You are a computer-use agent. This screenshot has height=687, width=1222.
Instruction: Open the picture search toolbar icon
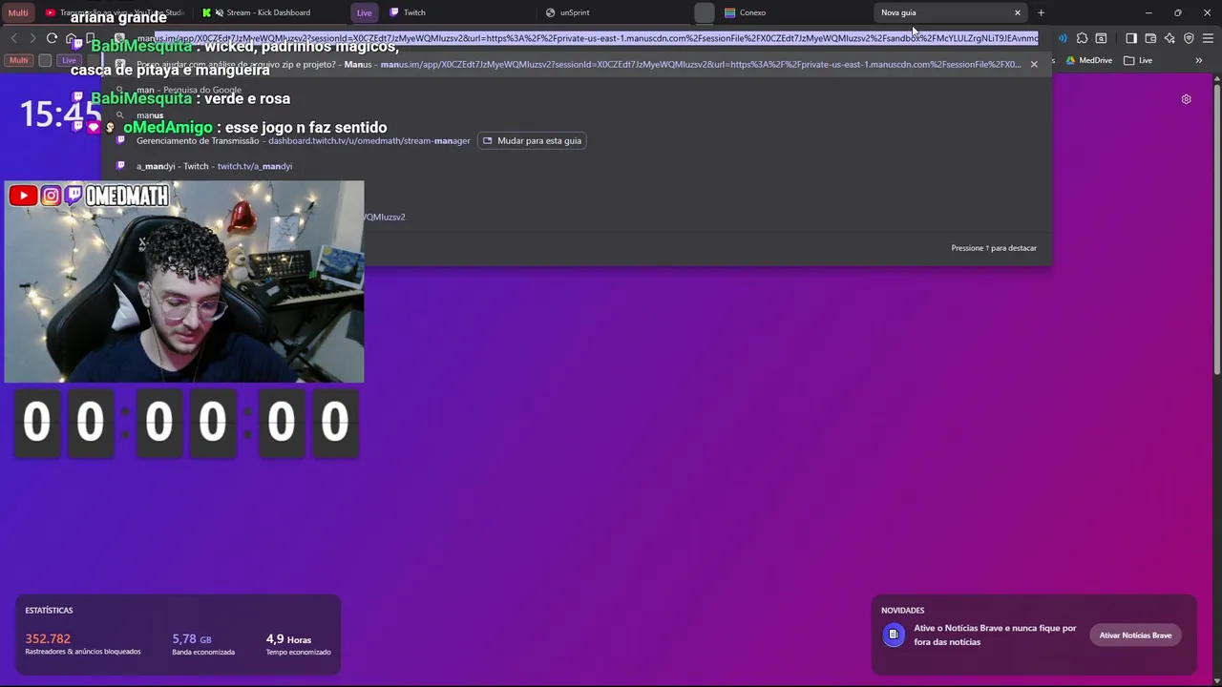coord(1101,38)
